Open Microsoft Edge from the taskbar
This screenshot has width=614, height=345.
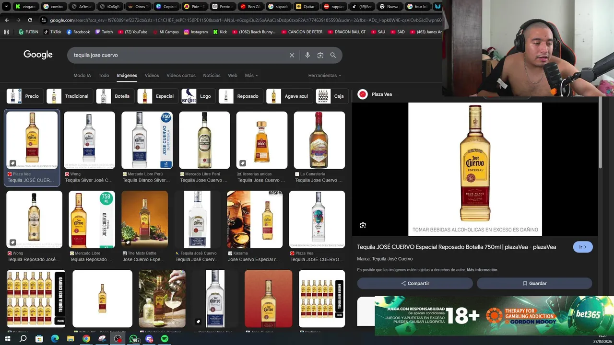(55, 339)
